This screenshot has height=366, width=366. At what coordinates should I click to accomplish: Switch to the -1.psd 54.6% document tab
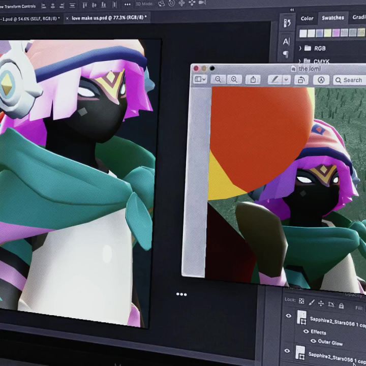point(29,19)
